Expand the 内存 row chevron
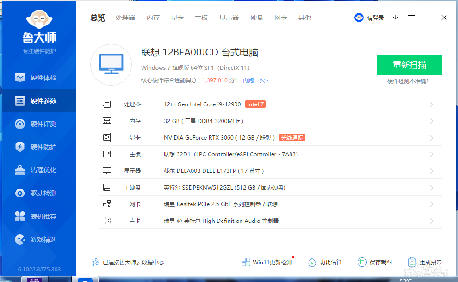This screenshot has height=282, width=458. (x=432, y=121)
